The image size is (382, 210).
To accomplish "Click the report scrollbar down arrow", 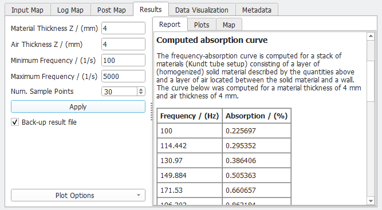I will [371, 201].
